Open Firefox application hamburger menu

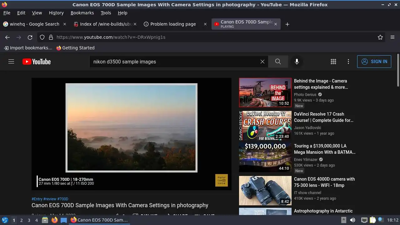[392, 37]
